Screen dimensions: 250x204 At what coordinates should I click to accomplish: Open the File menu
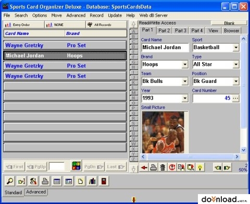[7, 15]
